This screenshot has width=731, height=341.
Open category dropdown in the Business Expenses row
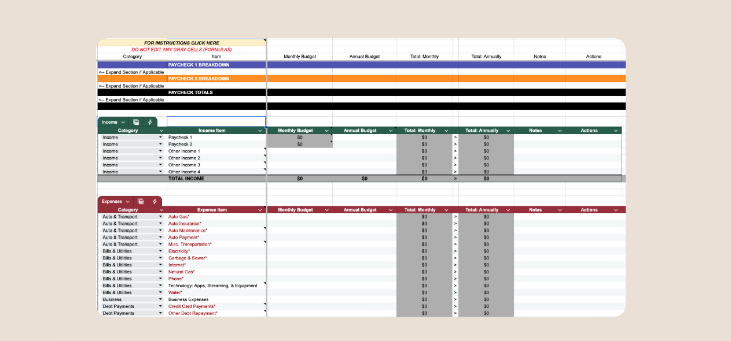pos(160,300)
